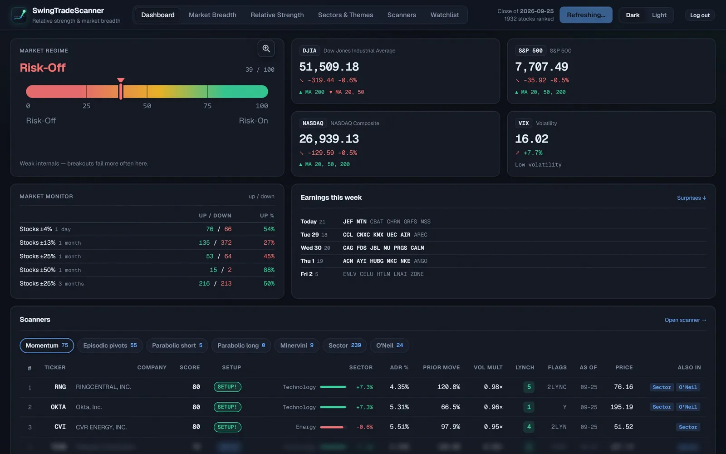Open the Market Breadth tab

pos(212,15)
